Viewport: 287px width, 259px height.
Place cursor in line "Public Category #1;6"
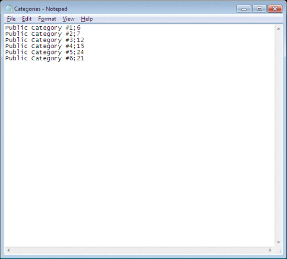tap(43, 28)
